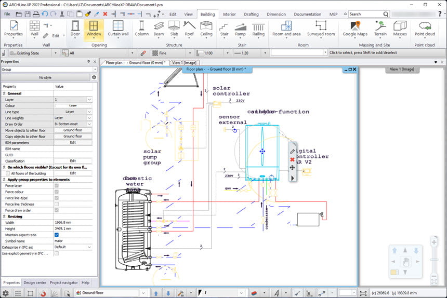Click the Save icon in quick toolbar
The height and width of the screenshot is (298, 447).
(28, 14)
